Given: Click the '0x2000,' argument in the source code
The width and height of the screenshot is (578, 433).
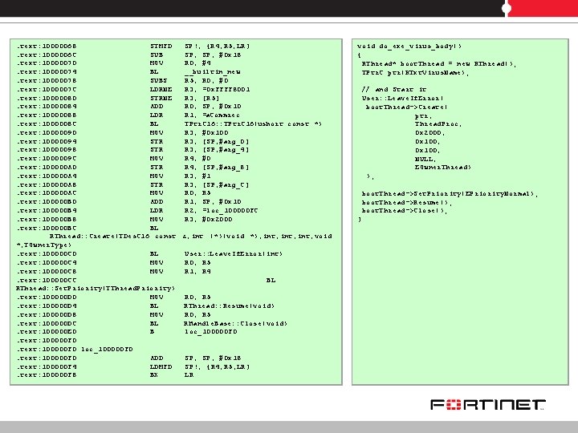Looking at the screenshot, I should (x=429, y=133).
